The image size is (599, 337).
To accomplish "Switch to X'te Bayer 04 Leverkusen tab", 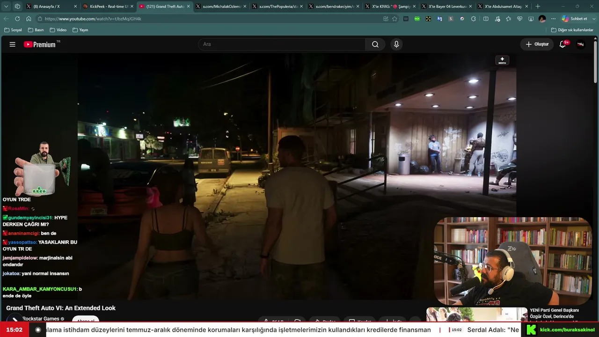I will tap(446, 7).
